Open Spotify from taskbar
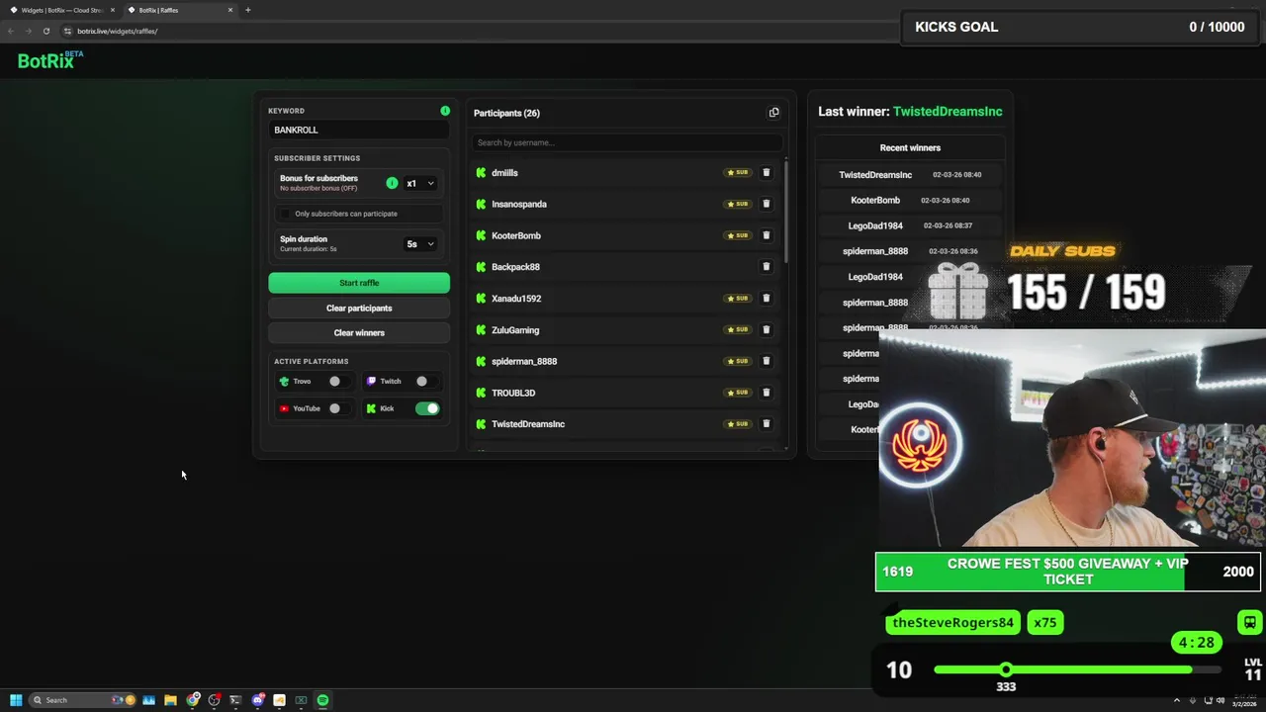This screenshot has width=1266, height=712. (x=322, y=700)
